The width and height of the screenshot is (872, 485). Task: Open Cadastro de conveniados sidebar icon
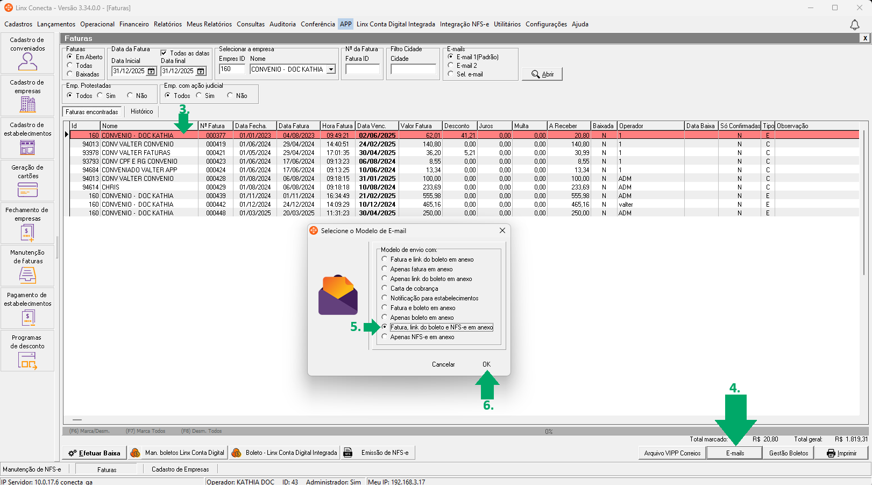click(x=27, y=62)
